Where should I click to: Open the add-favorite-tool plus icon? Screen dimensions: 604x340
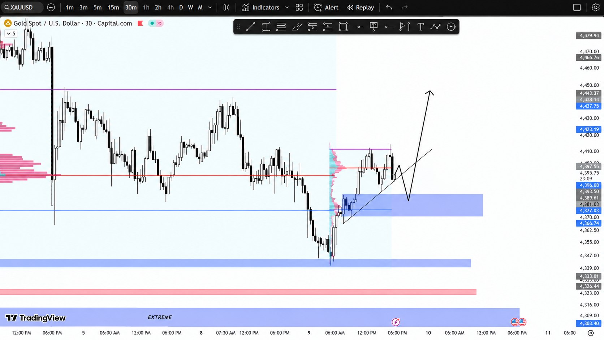[451, 27]
